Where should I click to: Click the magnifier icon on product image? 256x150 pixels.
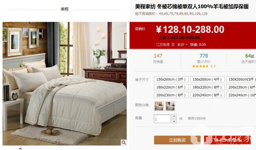pyautogui.click(x=124, y=142)
